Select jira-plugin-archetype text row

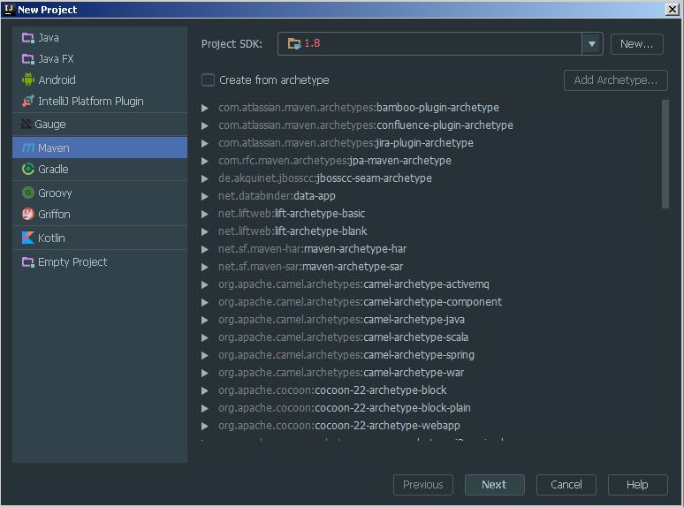tap(346, 143)
